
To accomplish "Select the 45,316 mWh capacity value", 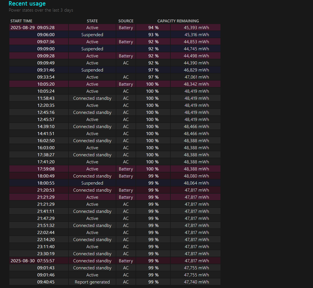I will click(197, 35).
